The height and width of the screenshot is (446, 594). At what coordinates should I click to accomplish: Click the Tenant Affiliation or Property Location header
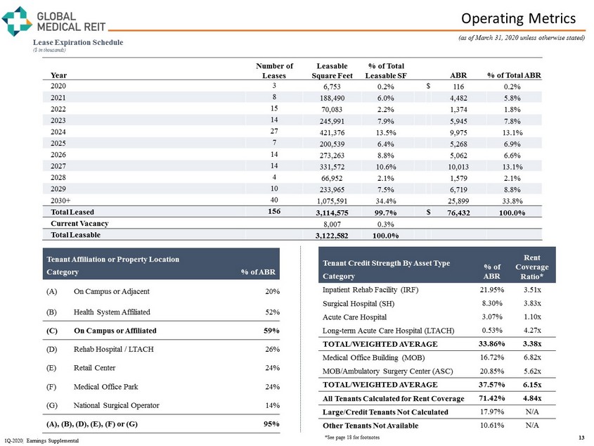click(x=112, y=259)
